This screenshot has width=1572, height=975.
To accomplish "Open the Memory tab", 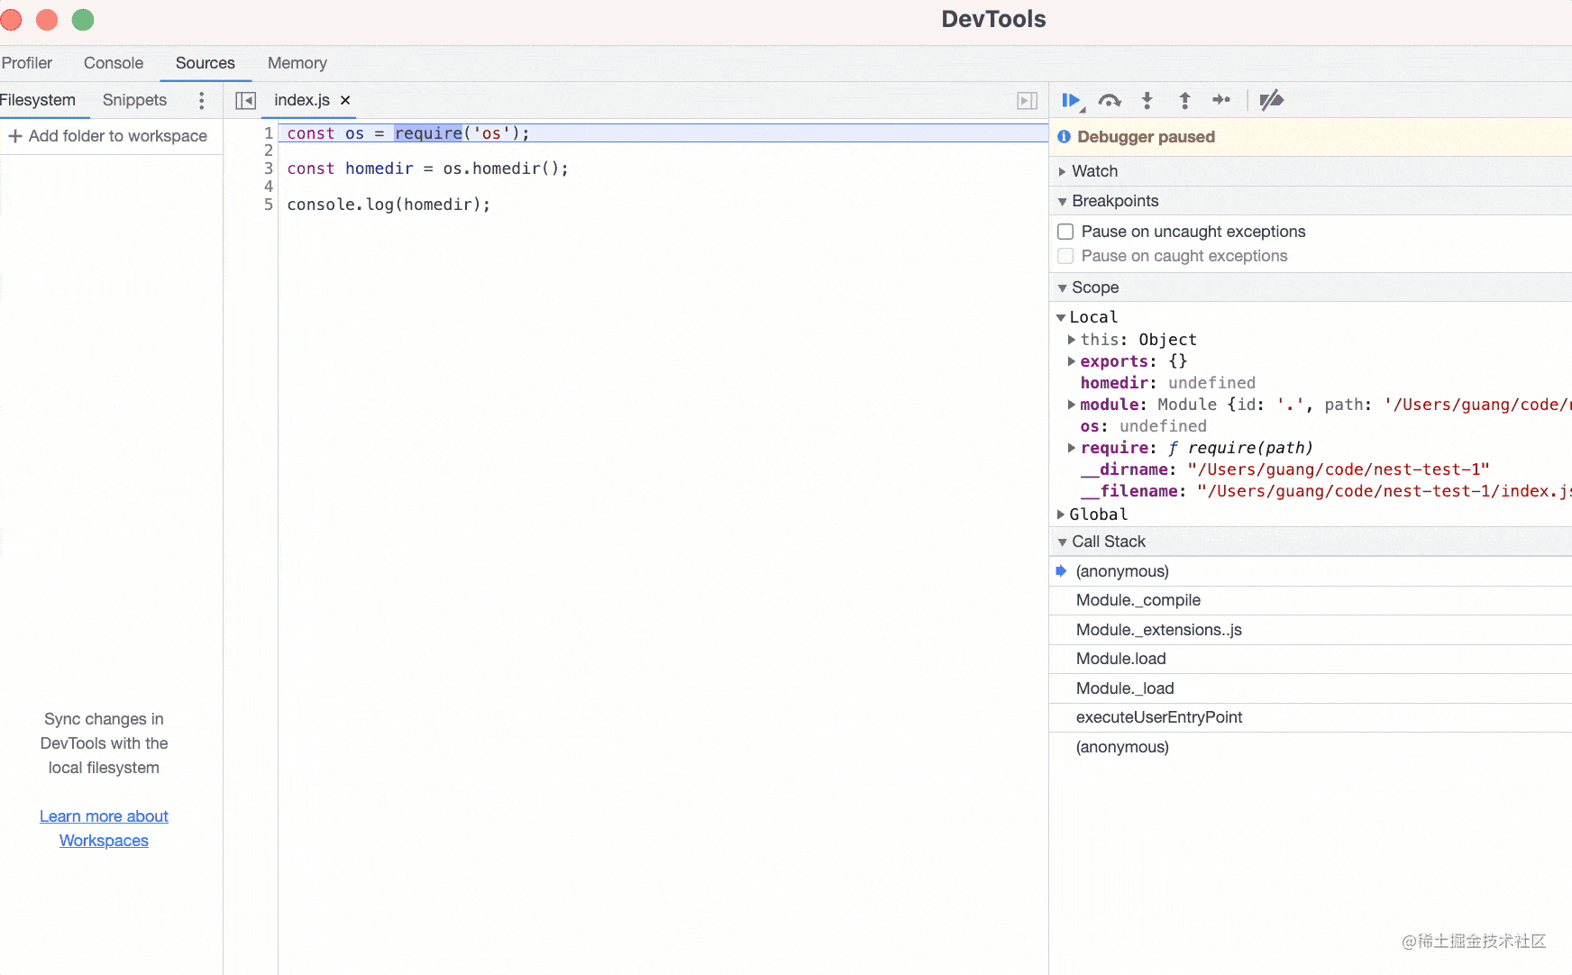I will [x=297, y=63].
